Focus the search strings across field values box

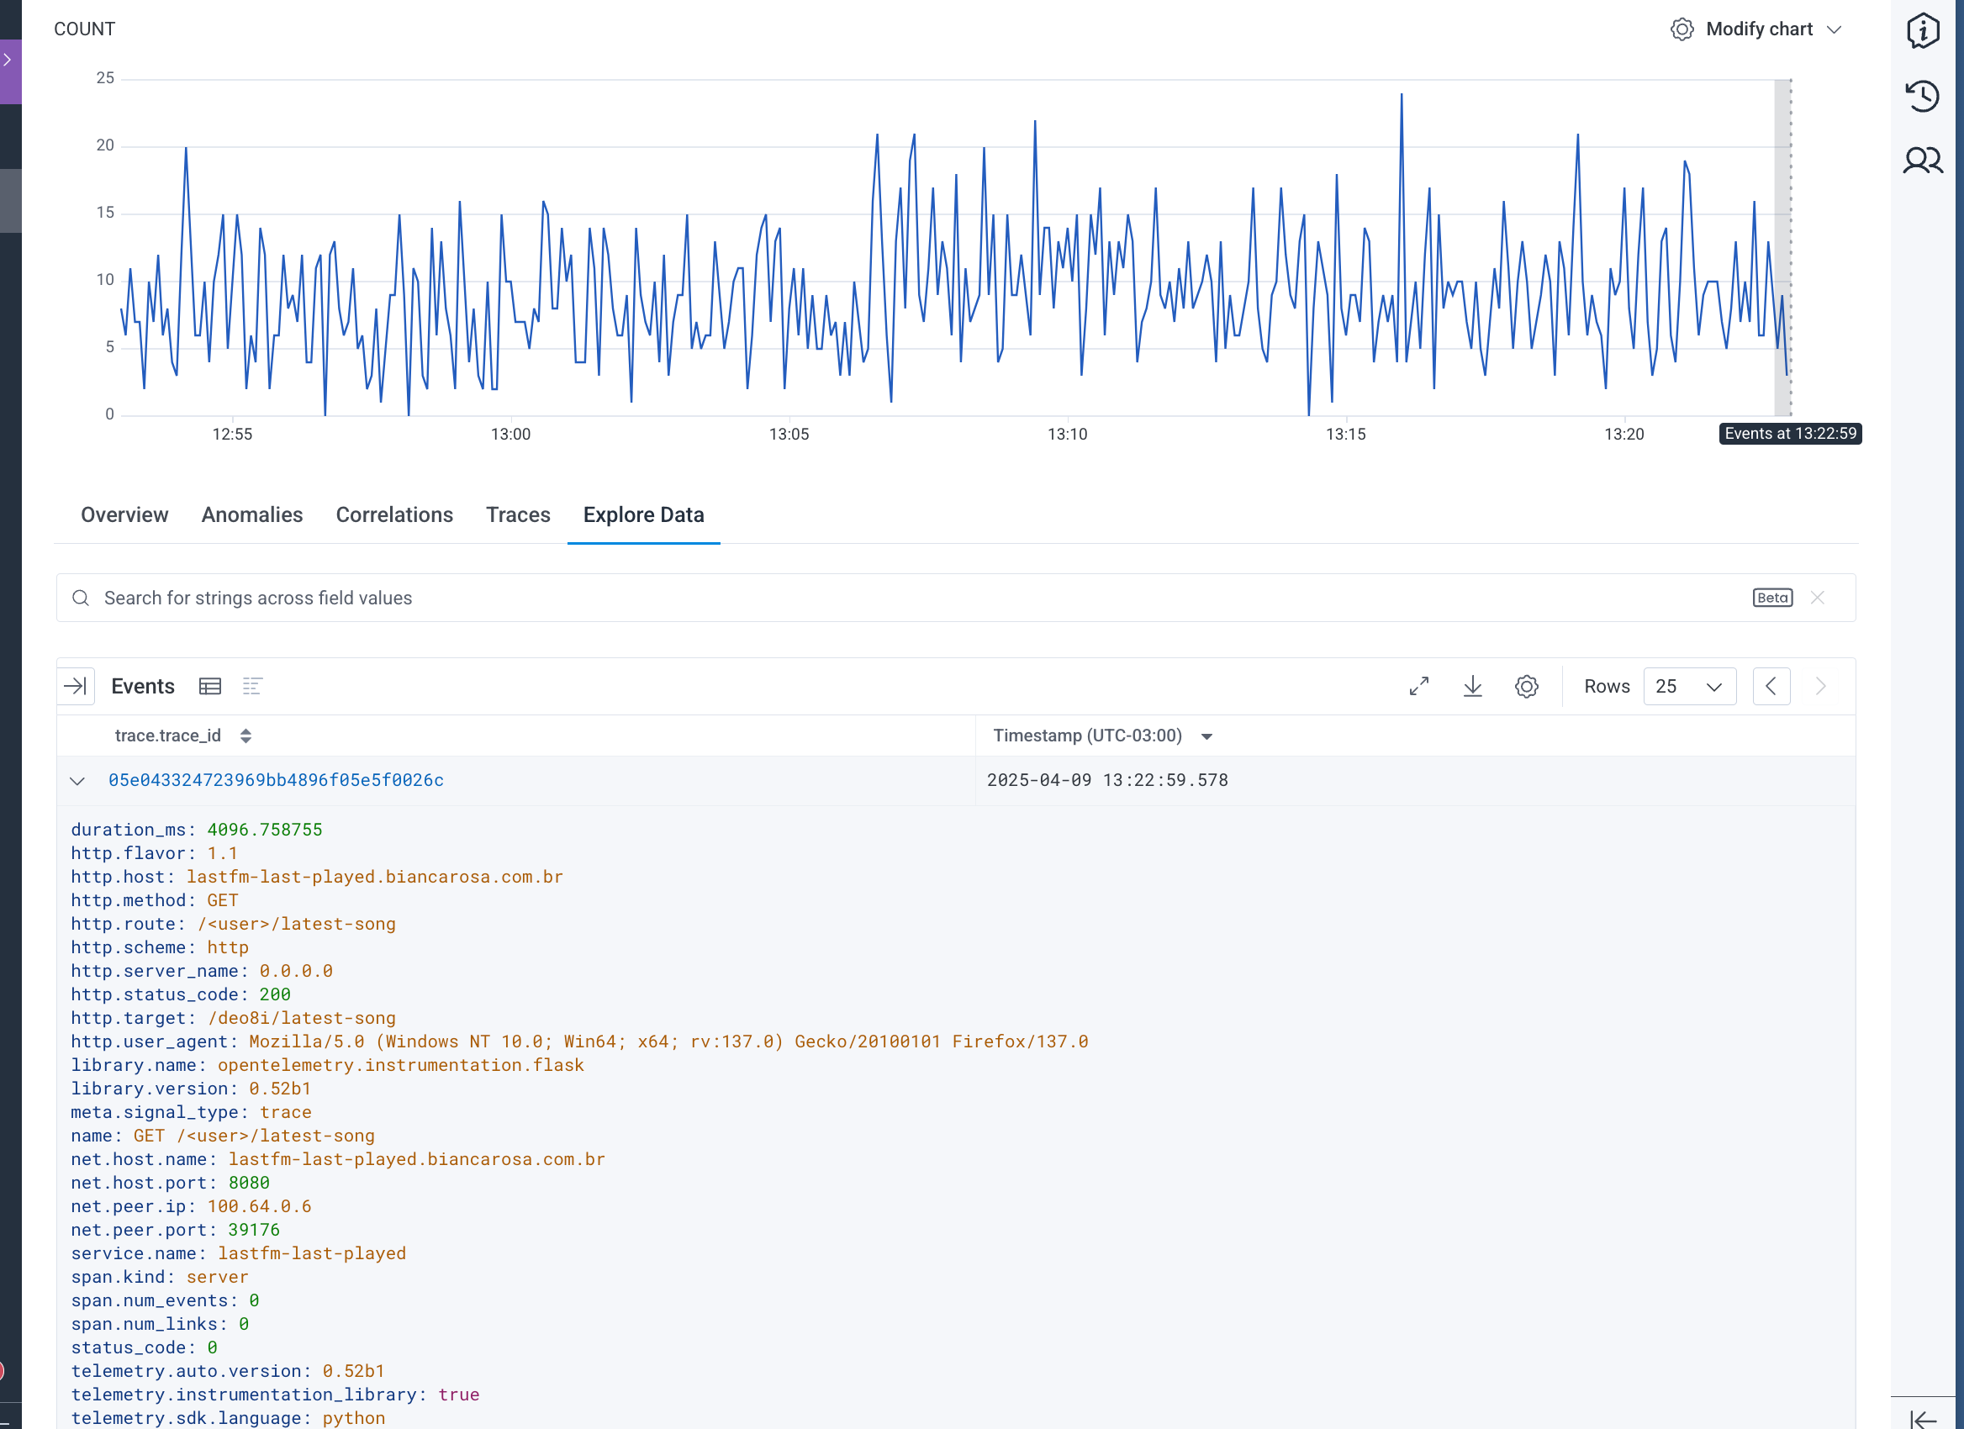(956, 598)
